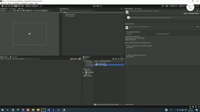The height and width of the screenshot is (112, 200).
Task: Switch to the Console tab
Action: 4,57
